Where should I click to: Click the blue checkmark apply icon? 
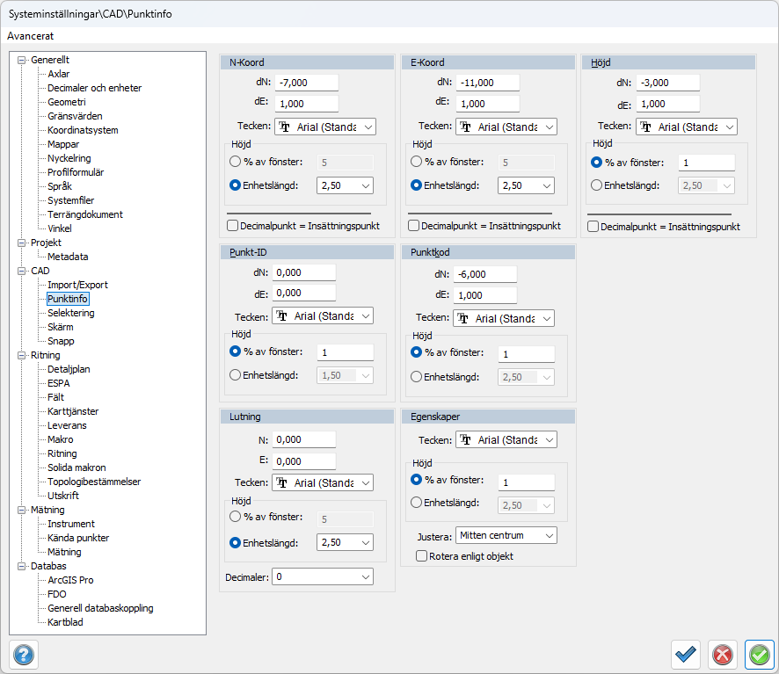coord(686,655)
